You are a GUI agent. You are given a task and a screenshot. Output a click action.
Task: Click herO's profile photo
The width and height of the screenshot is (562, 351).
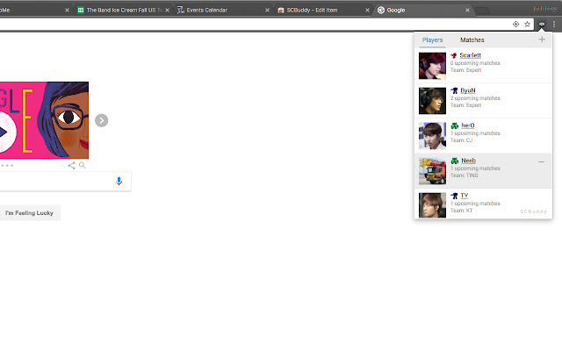click(432, 136)
